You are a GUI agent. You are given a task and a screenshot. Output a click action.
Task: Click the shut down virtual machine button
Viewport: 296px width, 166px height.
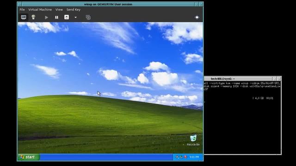[67, 18]
